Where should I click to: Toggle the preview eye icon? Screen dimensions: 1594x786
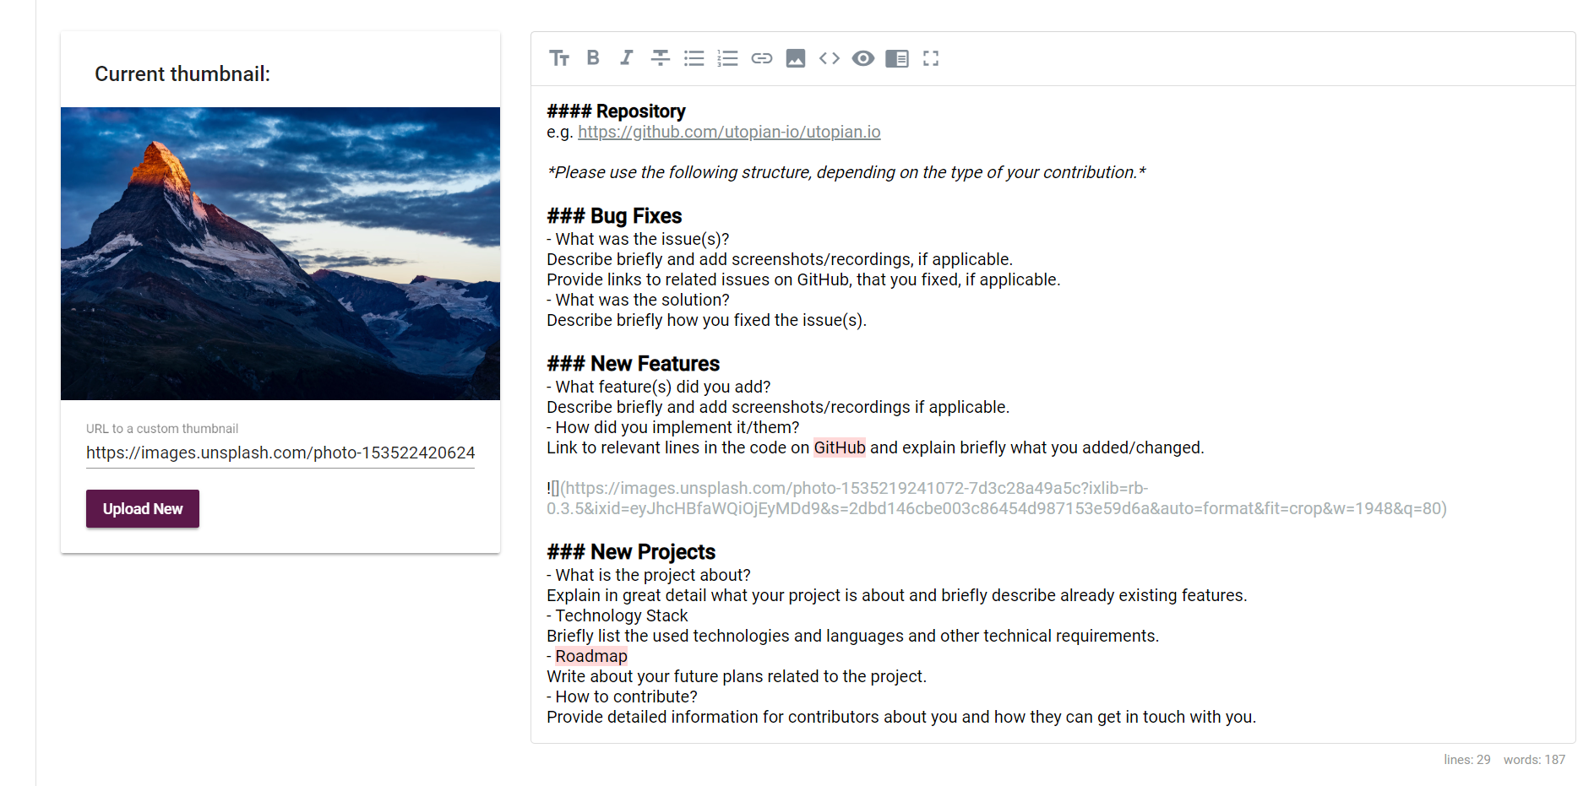coord(863,58)
